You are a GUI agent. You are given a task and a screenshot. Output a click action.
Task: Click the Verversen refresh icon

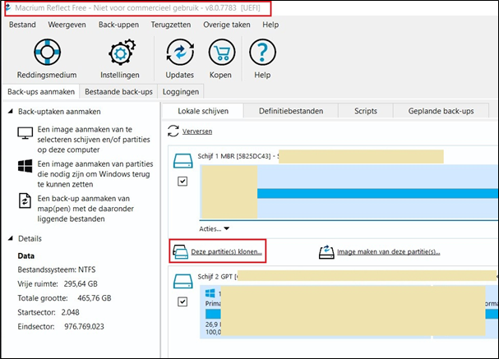pos(173,131)
